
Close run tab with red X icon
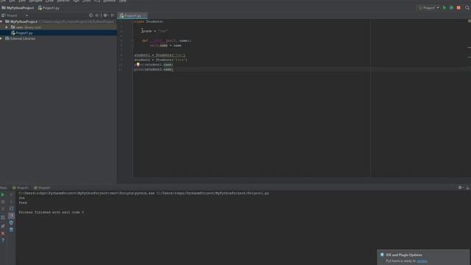coord(3,233)
